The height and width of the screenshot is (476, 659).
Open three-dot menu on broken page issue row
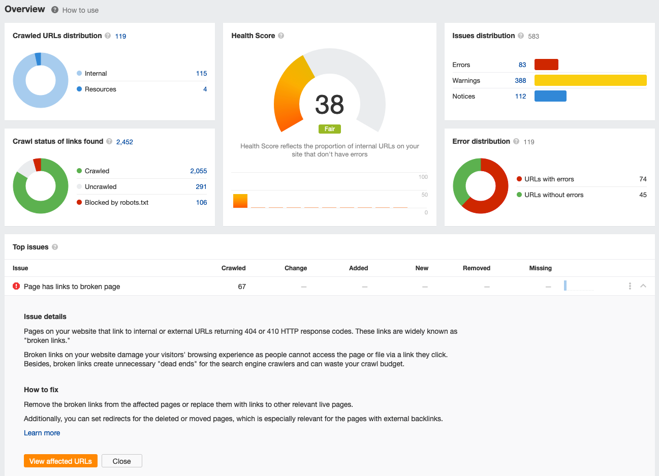point(630,286)
